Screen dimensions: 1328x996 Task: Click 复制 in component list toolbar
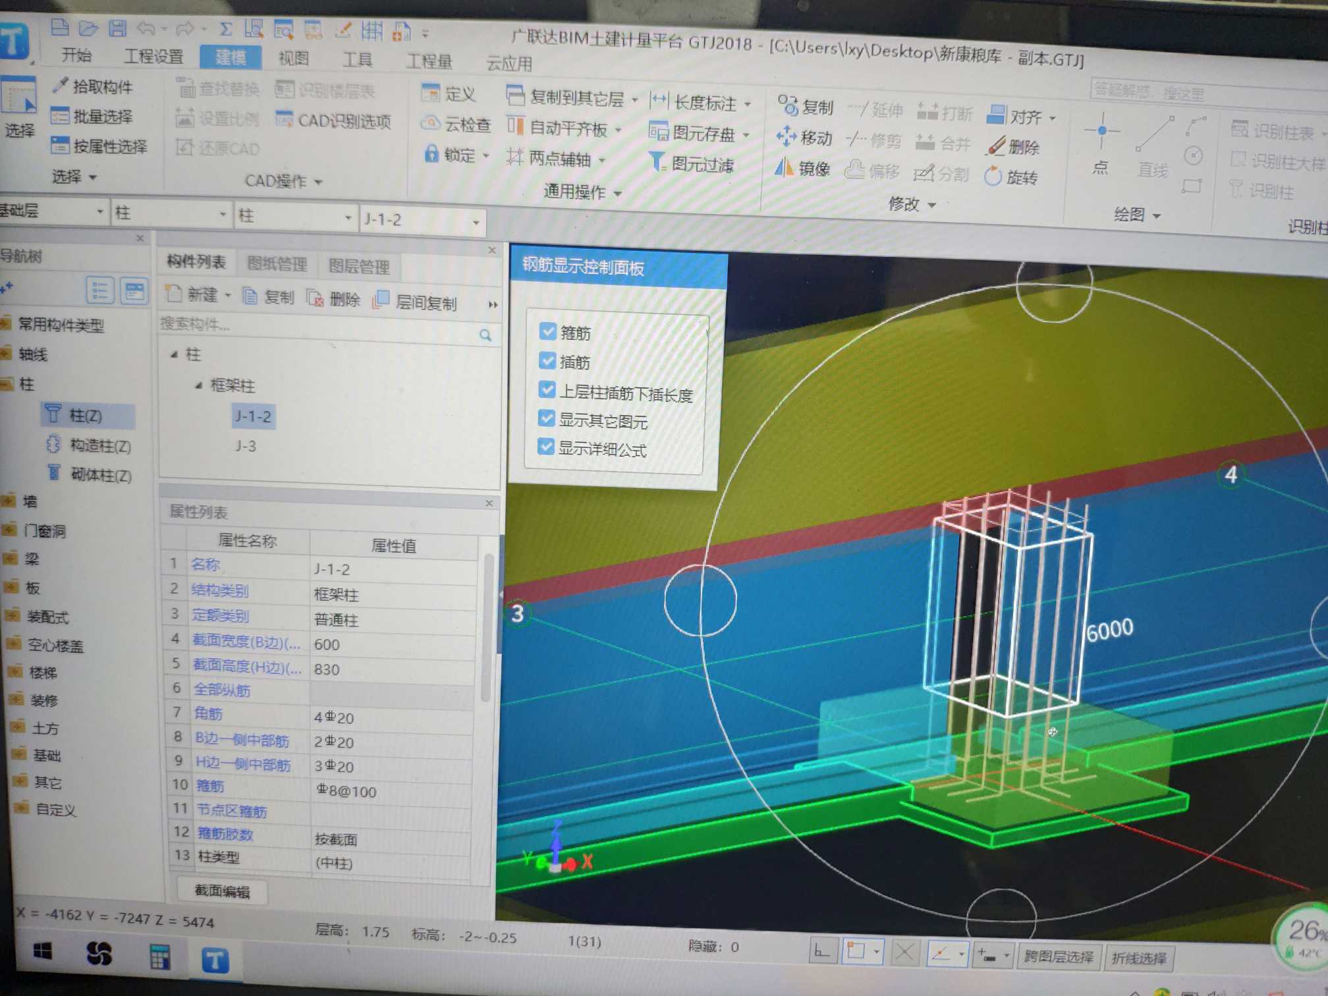[x=268, y=296]
